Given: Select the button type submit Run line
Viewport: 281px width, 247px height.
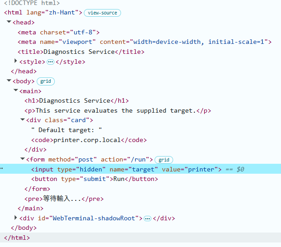Looking at the screenshot, I should tap(94, 179).
